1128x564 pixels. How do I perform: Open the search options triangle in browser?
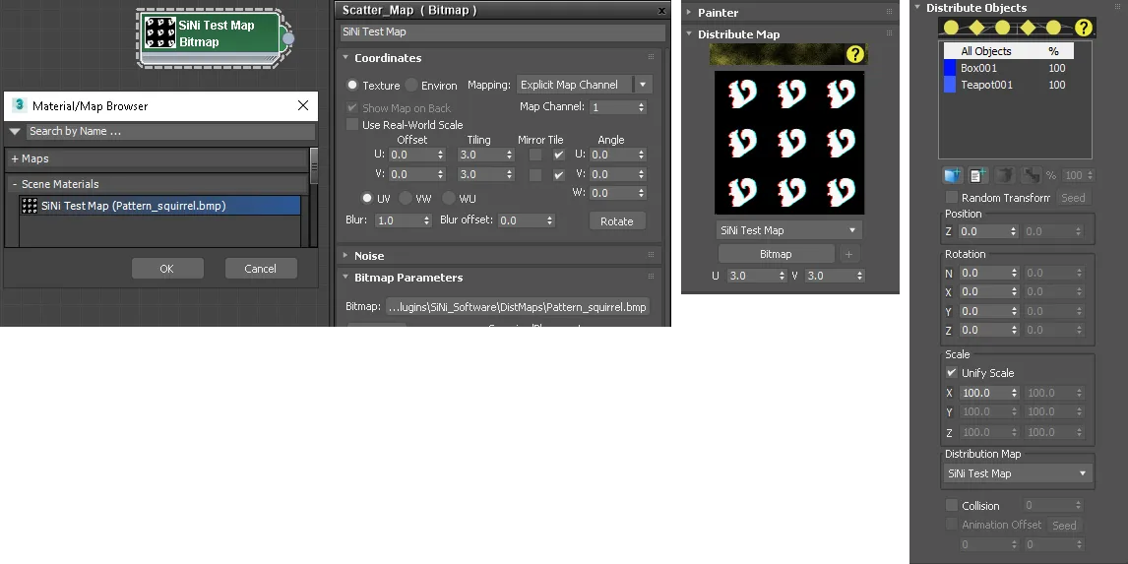click(15, 132)
